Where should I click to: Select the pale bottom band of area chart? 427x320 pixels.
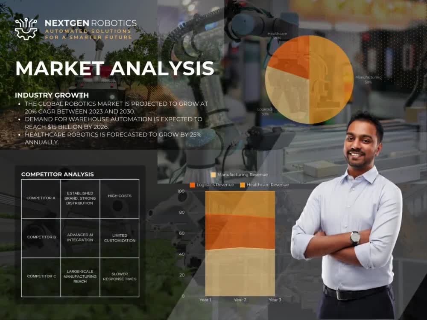pos(240,272)
